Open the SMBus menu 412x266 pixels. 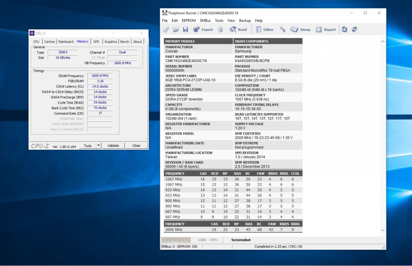tap(205, 21)
